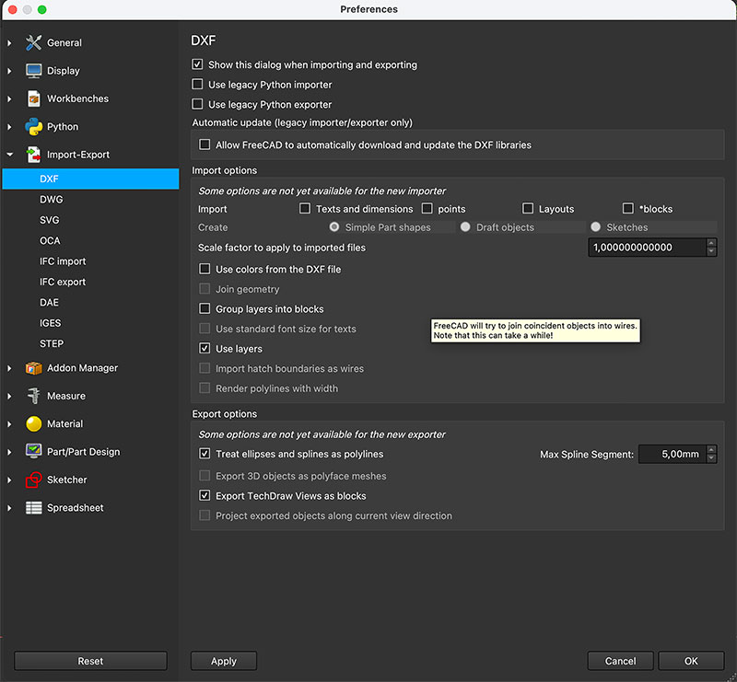Click the Spreadsheet grid icon

pos(33,508)
